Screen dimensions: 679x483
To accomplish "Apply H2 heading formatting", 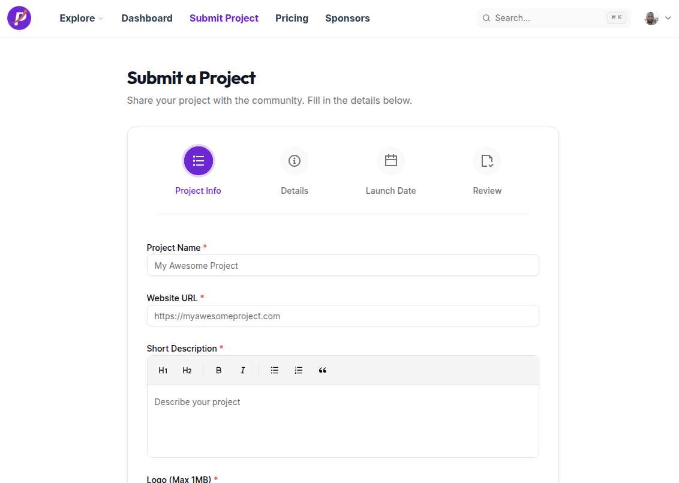I will pyautogui.click(x=187, y=370).
